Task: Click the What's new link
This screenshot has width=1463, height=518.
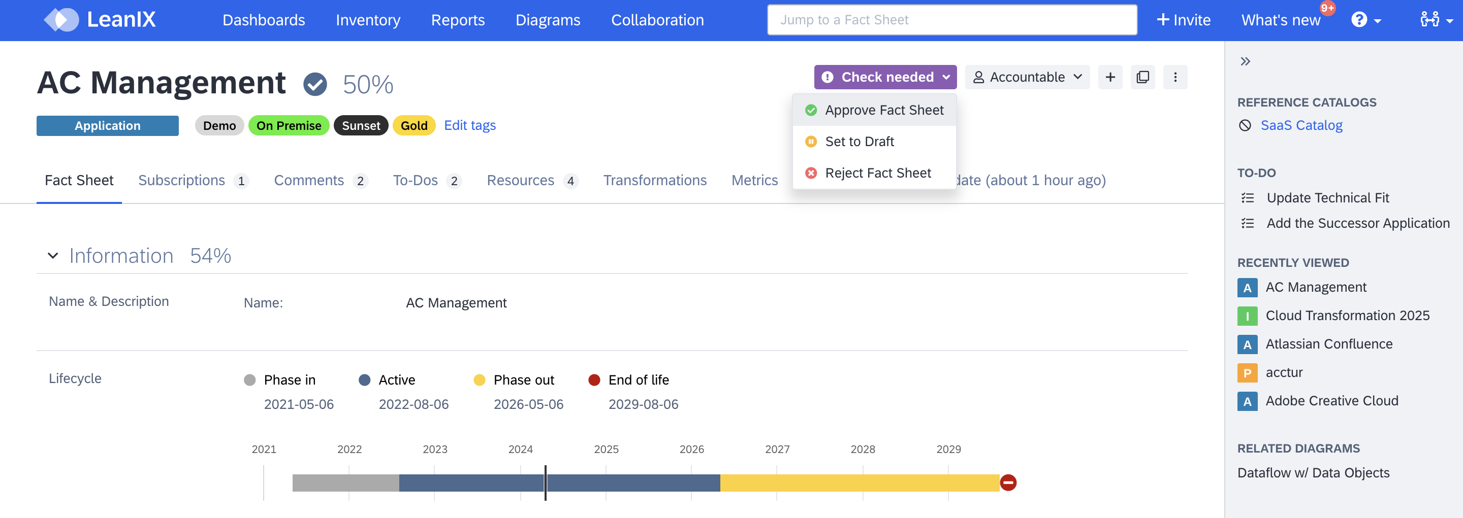Action: [1281, 20]
